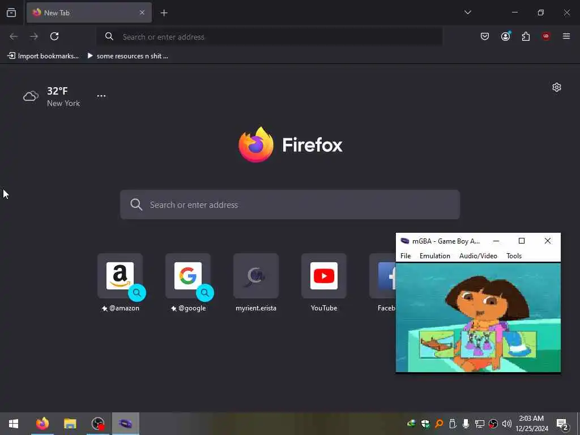This screenshot has height=435, width=580.
Task: Open OBS Studio taskbar icon
Action: pyautogui.click(x=97, y=424)
